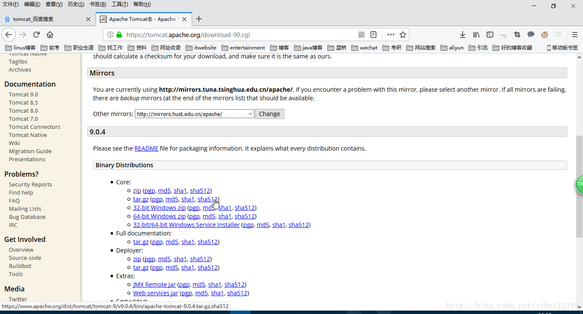Download the Core zip link
Image resolution: width=583 pixels, height=314 pixels.
[137, 191]
